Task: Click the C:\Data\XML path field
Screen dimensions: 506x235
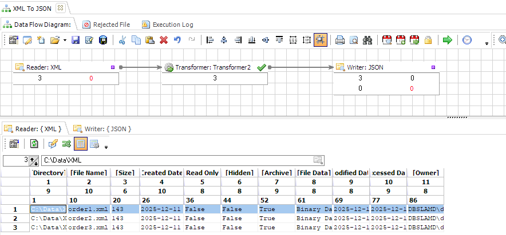Action: click(x=183, y=160)
